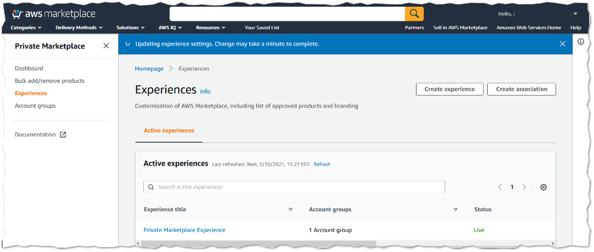
Task: Click the Info link beside Experiences
Action: coord(205,91)
